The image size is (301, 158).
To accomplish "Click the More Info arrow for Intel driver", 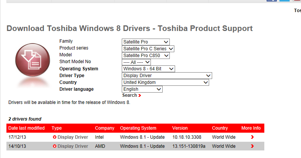I will (252, 137).
